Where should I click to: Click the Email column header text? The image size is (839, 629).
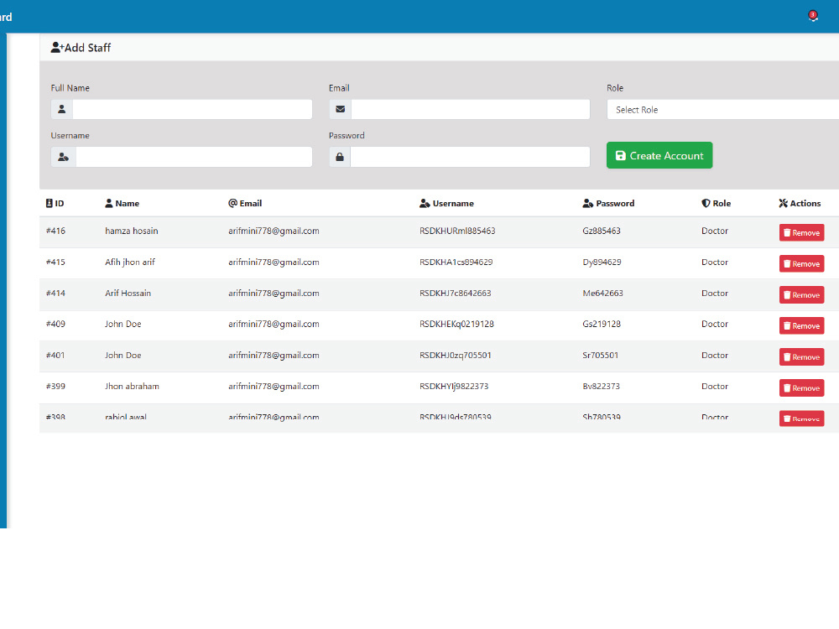pos(250,203)
